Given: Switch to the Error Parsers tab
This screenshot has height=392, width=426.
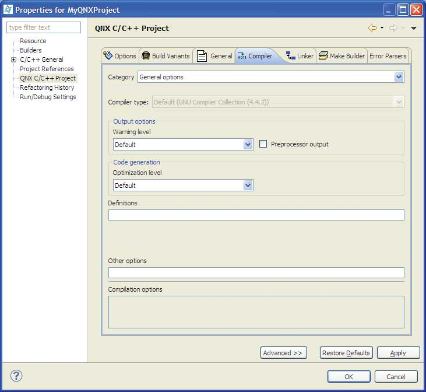Looking at the screenshot, I should pyautogui.click(x=388, y=56).
